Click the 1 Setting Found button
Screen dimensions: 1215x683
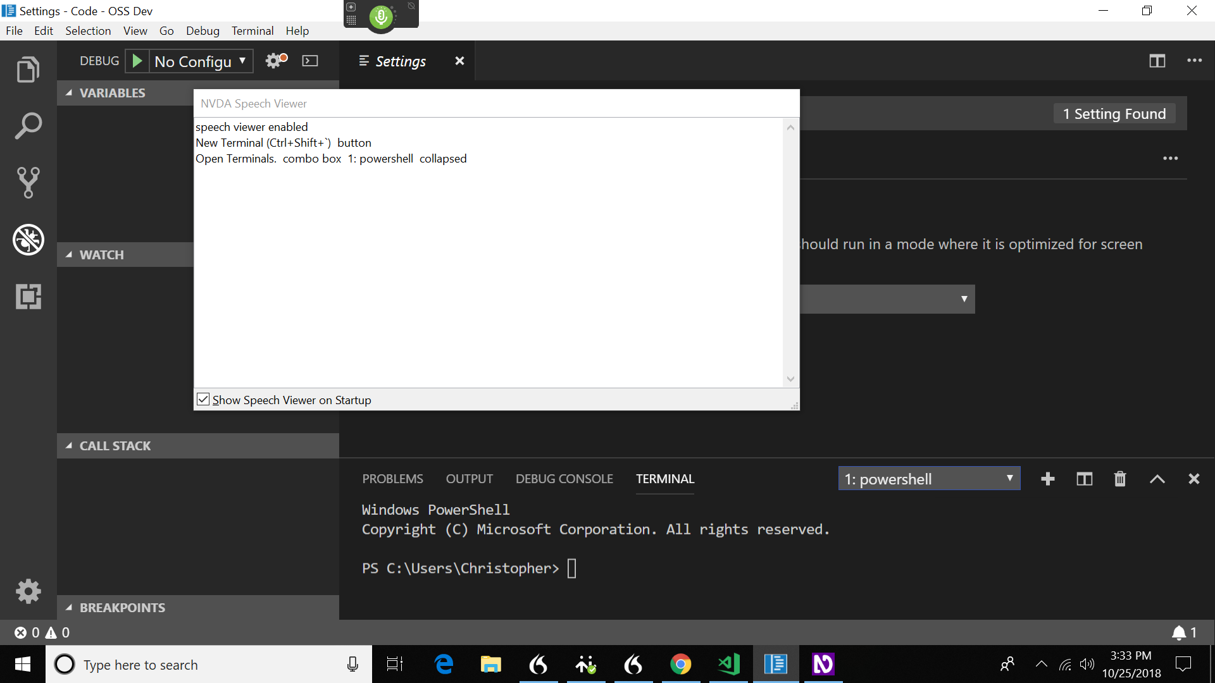pyautogui.click(x=1114, y=113)
